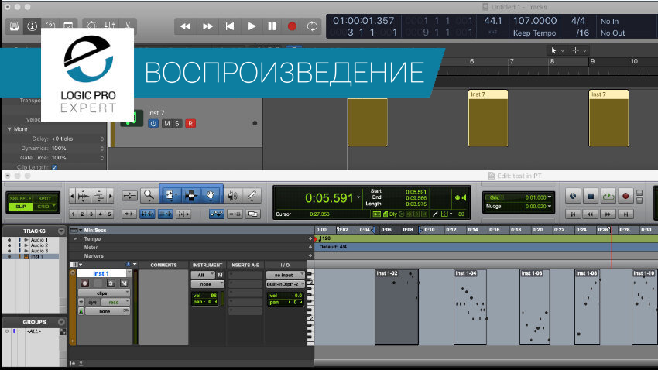This screenshot has width=658, height=370.
Task: Expand the Tempo ruler
Action: point(76,238)
